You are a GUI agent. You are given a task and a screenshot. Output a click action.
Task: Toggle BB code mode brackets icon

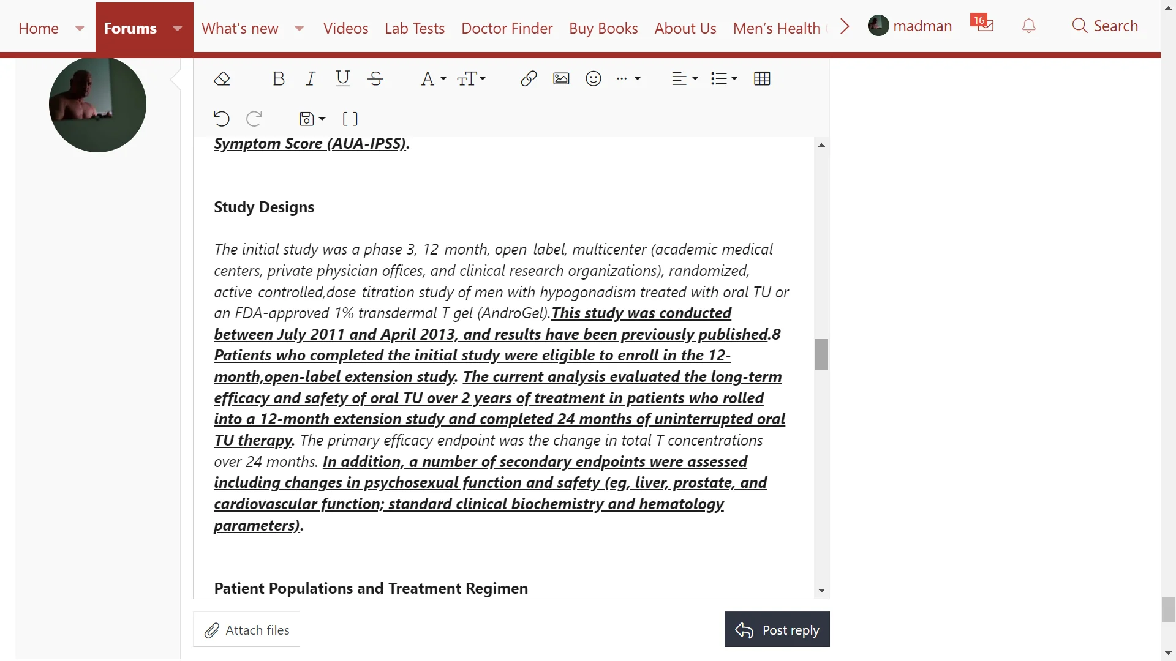(350, 119)
